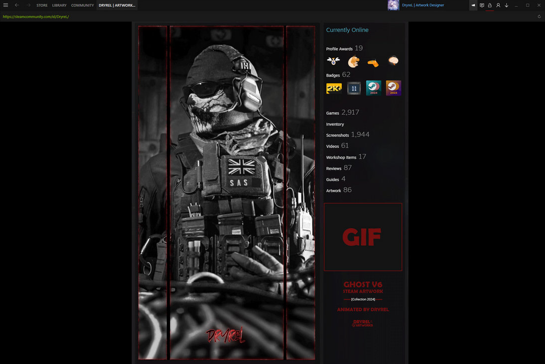Open the hamburger menu icon
545x364 pixels.
pos(5,5)
